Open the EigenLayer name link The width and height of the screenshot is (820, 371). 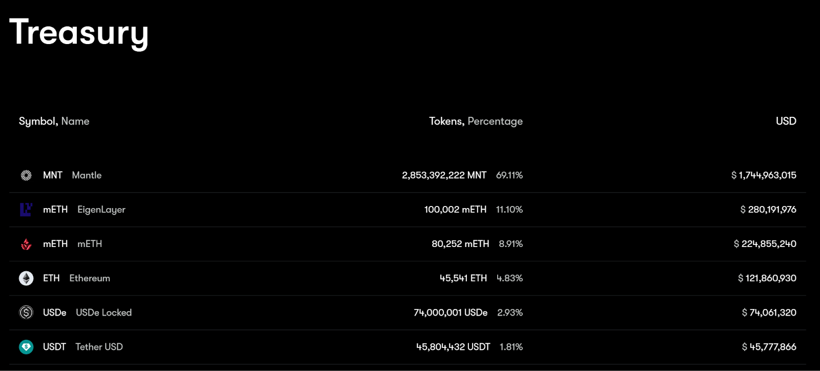pos(101,210)
